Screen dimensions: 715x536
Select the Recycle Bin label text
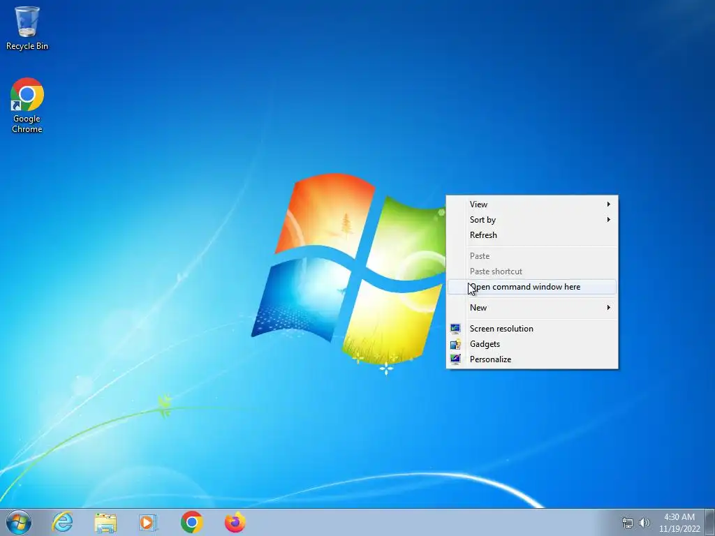27,46
